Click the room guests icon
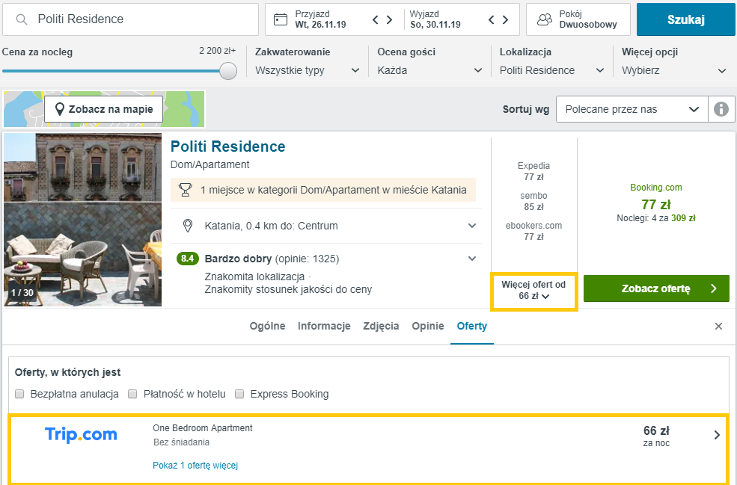This screenshot has width=737, height=485. (x=545, y=19)
